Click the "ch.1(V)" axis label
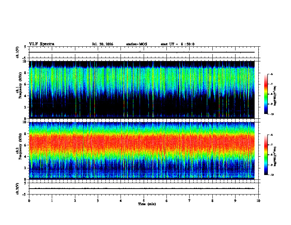 click(17, 52)
